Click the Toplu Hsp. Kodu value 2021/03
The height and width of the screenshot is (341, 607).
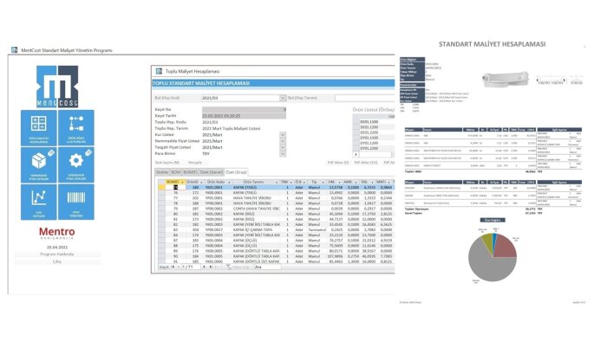pos(210,122)
